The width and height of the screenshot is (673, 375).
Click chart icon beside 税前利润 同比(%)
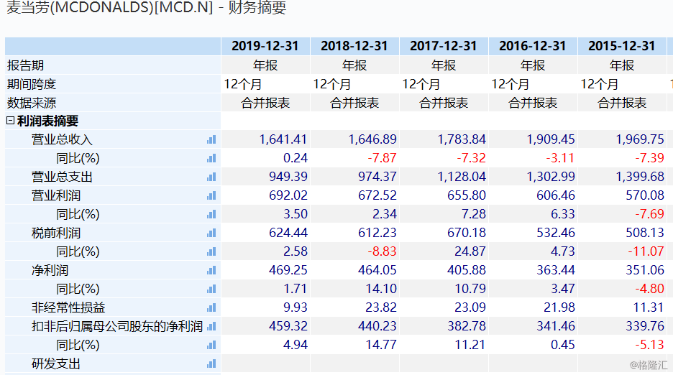211,251
